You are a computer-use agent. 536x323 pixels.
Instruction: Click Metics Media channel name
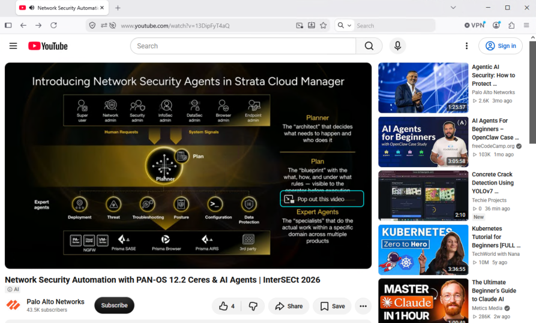(487, 308)
